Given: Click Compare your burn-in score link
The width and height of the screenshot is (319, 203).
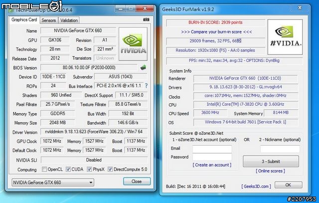Looking at the screenshot, I should 216,32.
